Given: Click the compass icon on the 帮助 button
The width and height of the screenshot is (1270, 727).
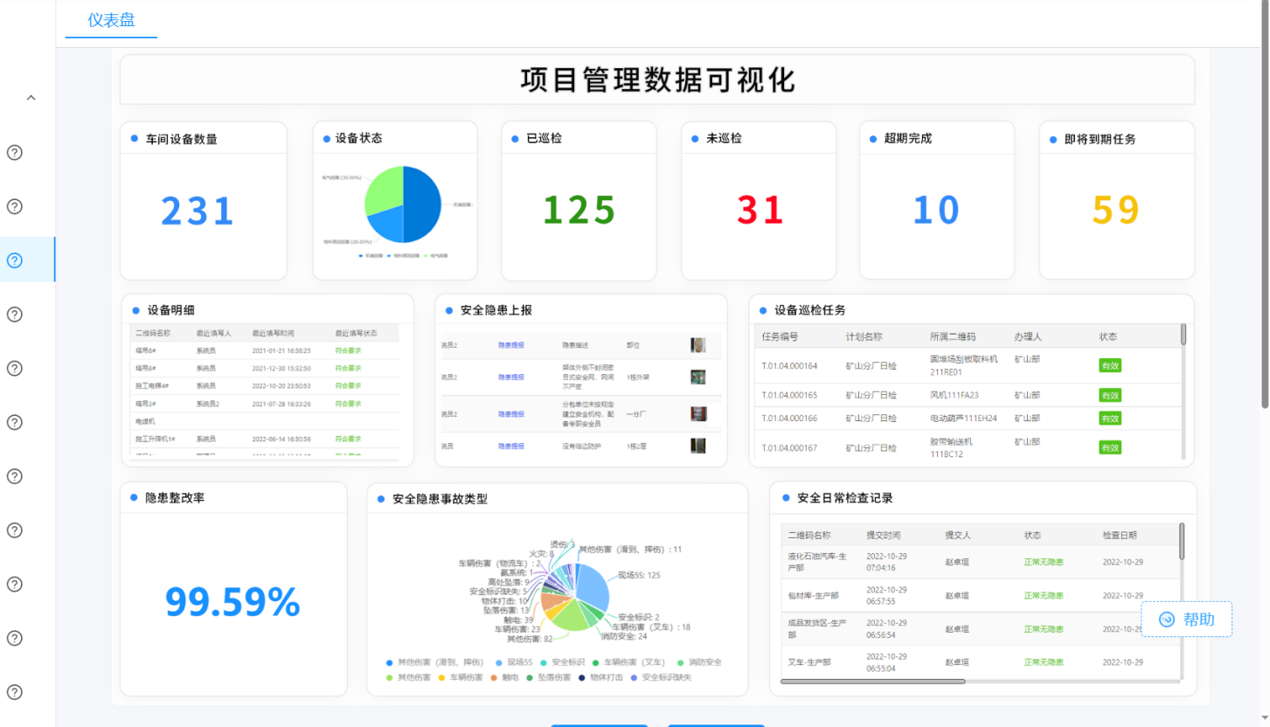Looking at the screenshot, I should pos(1166,620).
